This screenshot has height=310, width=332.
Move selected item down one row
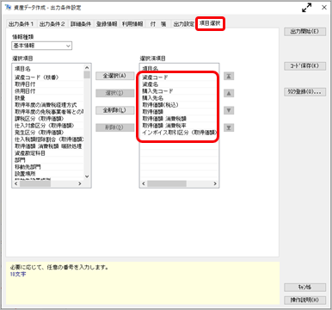click(229, 110)
